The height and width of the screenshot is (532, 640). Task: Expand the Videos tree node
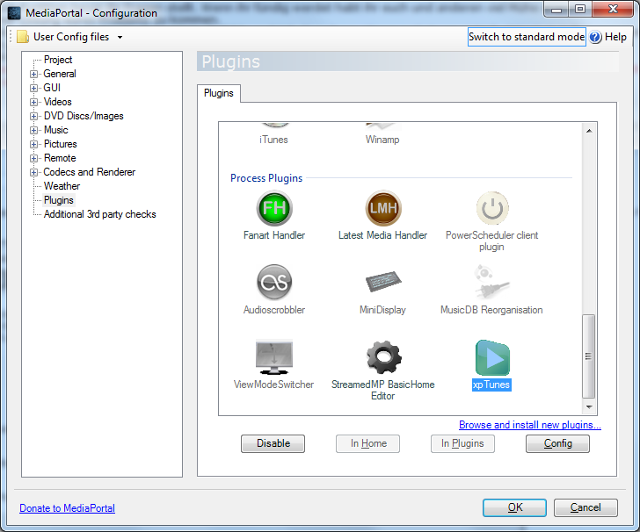pyautogui.click(x=34, y=103)
